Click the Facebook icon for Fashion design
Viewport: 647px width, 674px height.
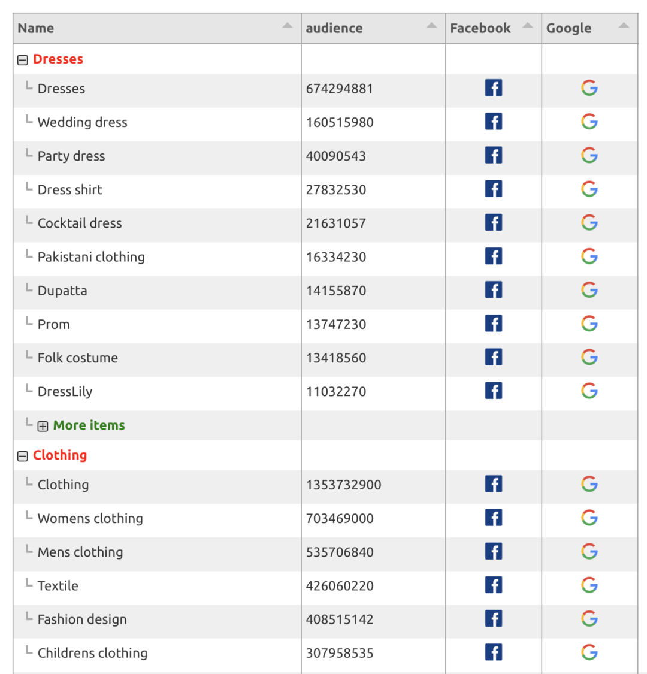(x=493, y=618)
